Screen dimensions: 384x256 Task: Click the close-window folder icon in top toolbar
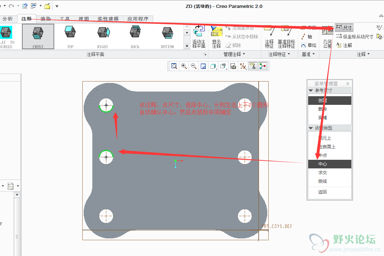[47, 6]
